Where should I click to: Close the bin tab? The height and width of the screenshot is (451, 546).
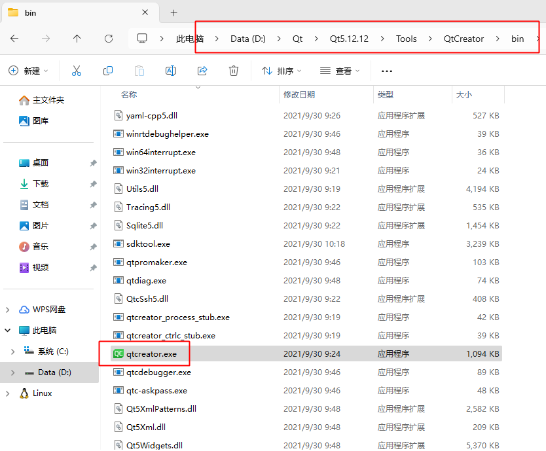point(145,12)
